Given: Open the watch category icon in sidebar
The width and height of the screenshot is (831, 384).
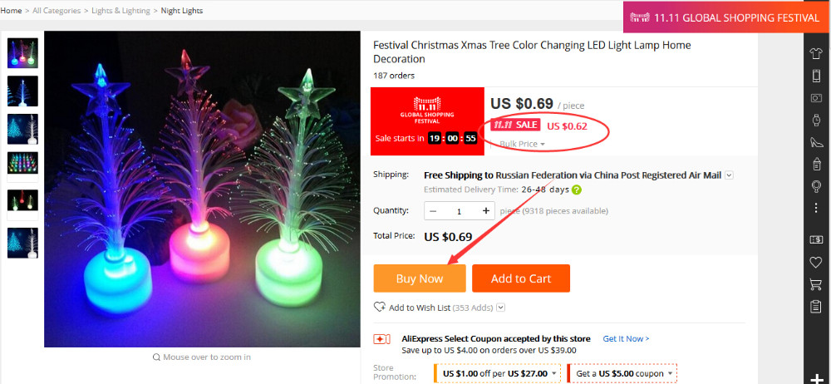Looking at the screenshot, I should point(816,121).
